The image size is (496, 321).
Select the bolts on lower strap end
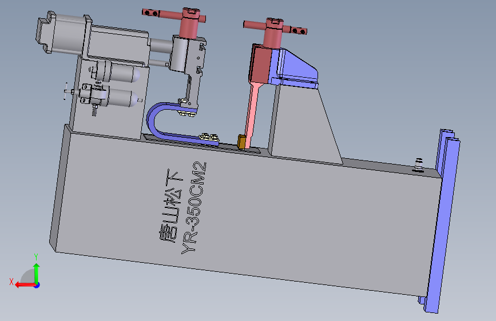click(x=209, y=137)
